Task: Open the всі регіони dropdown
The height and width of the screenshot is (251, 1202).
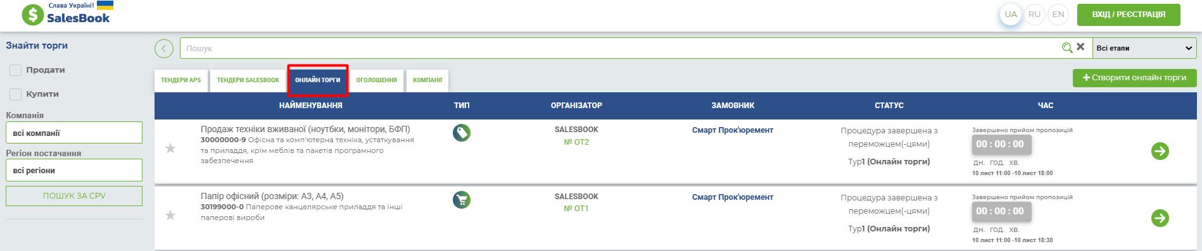Action: [74, 170]
